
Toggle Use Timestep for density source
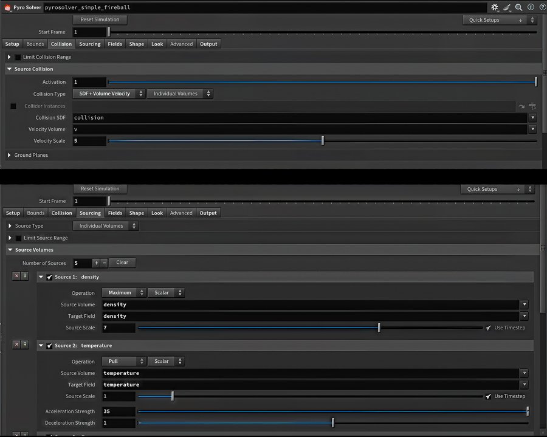point(489,328)
